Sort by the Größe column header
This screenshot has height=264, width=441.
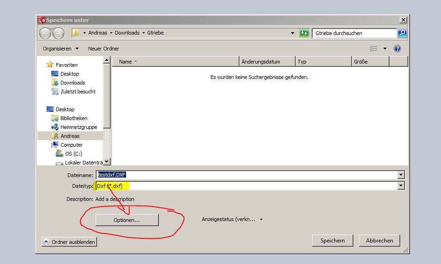click(370, 61)
